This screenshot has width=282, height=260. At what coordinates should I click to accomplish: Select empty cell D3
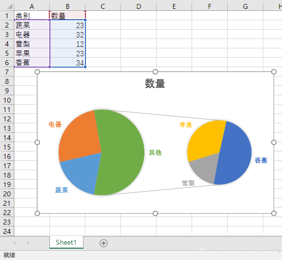pos(138,35)
